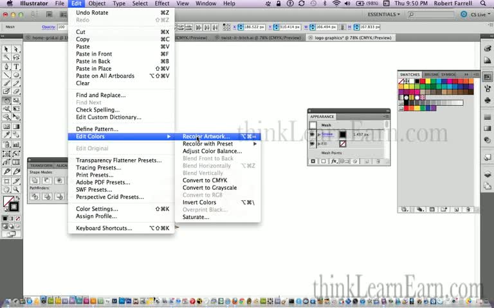Viewport: 494px width, 308px height.
Task: Click black stroke color box in Appearance
Action: [342, 135]
